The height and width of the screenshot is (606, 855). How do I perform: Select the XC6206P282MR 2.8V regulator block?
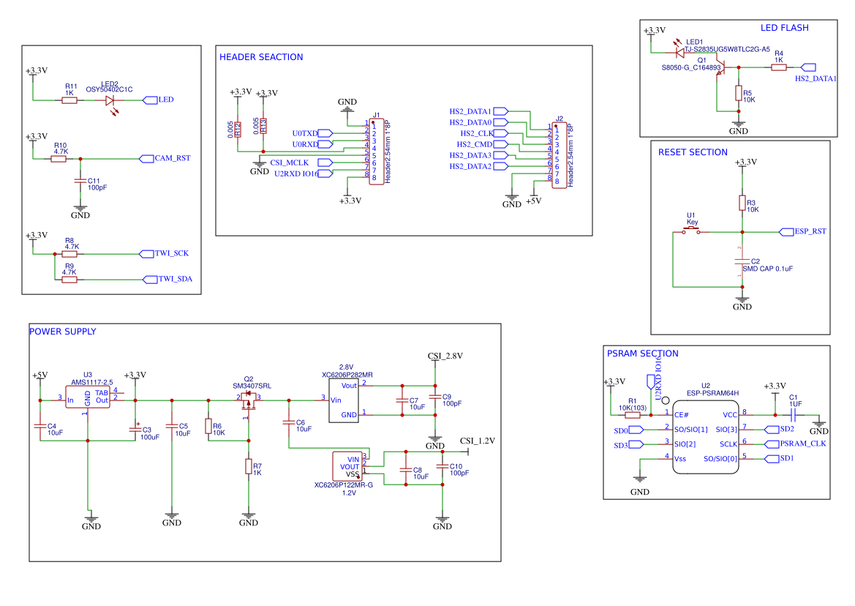pyautogui.click(x=344, y=401)
